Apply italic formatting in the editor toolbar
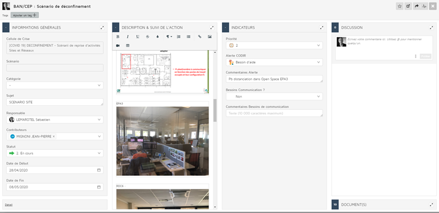 click(x=128, y=37)
